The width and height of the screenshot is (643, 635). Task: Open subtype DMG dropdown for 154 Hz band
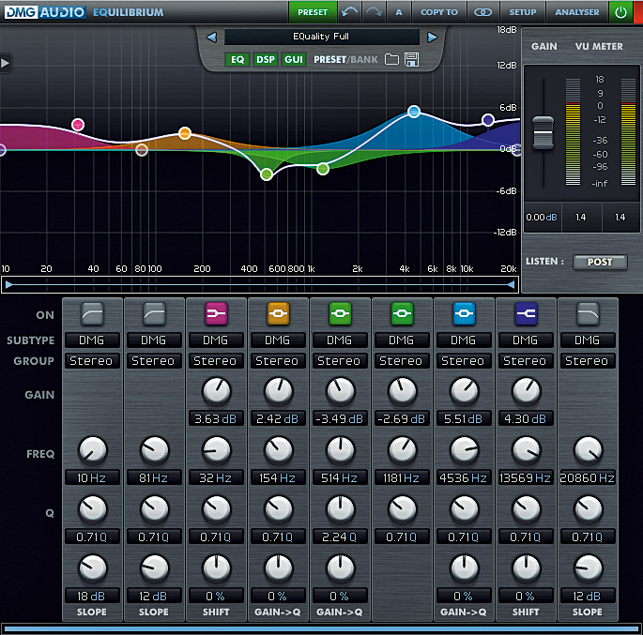(278, 340)
